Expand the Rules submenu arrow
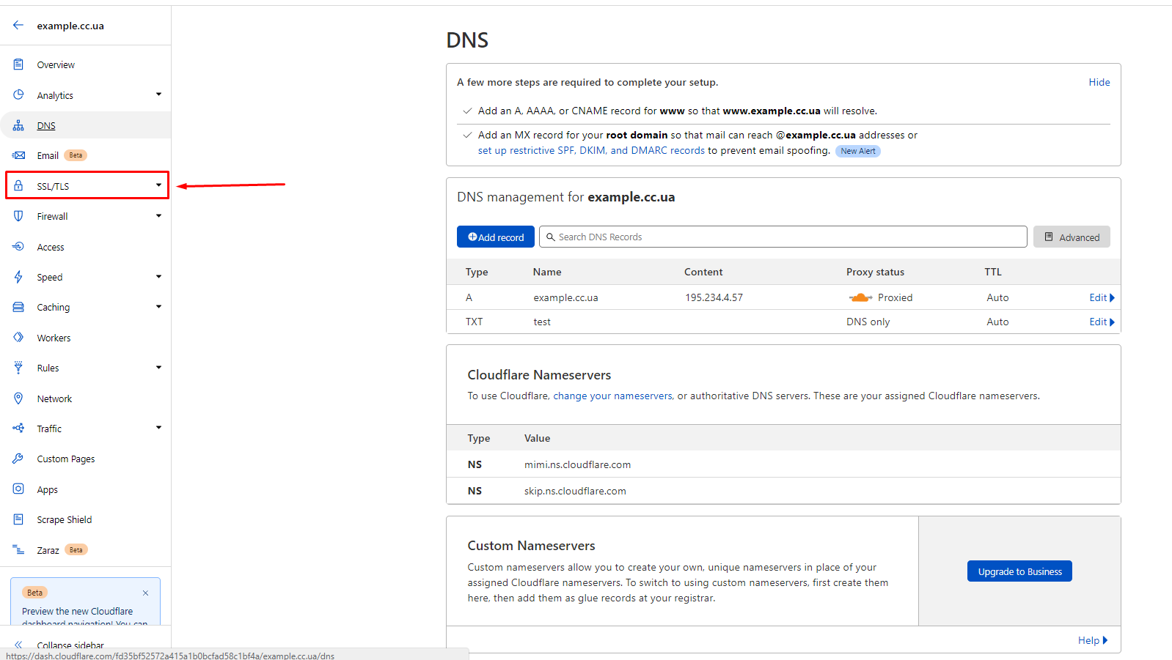This screenshot has height=660, width=1172. 158,368
